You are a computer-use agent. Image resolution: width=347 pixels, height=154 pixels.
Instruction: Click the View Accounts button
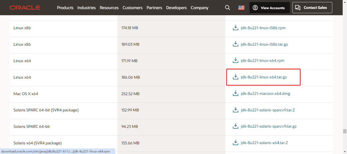click(269, 8)
